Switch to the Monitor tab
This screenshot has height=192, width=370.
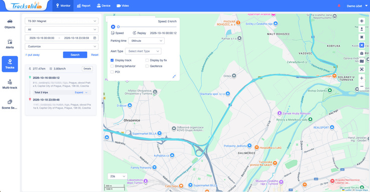pyautogui.click(x=63, y=6)
